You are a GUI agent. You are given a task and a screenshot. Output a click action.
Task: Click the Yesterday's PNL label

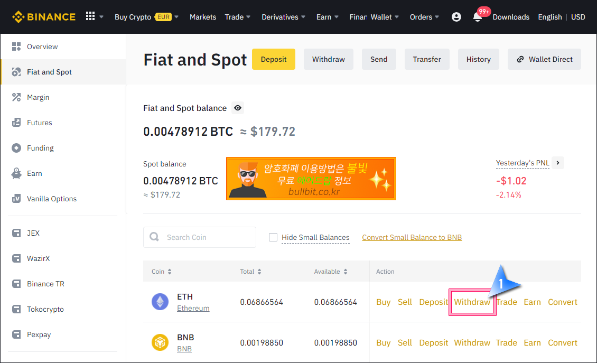tap(523, 163)
